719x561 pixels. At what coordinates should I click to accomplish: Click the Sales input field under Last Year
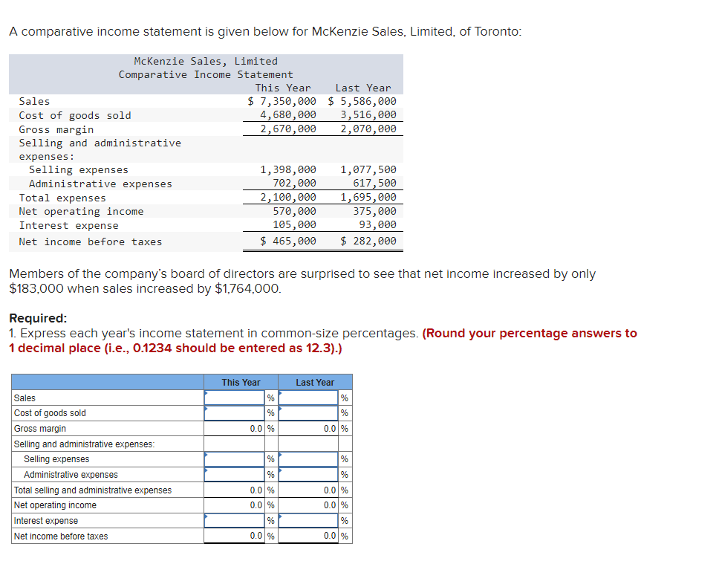[308, 398]
